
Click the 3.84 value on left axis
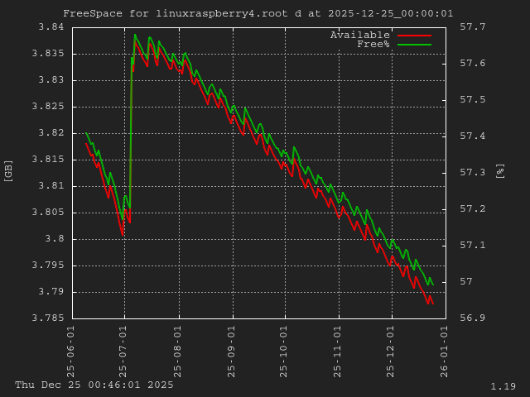(51, 27)
